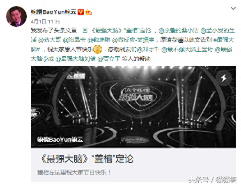241x186 pixels.
Task: Open mention @贾立平
Action: pyautogui.click(x=109, y=59)
